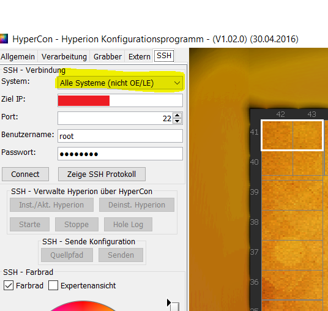Click the HyperCon app icon in title bar
Image resolution: width=328 pixels, height=311 pixels.
pos(4,39)
